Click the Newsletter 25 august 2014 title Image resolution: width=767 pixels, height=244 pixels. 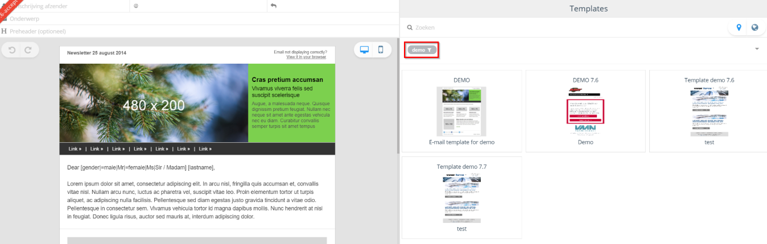pos(97,53)
